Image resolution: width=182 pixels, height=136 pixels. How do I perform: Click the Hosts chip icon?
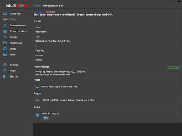(x=5, y=49)
